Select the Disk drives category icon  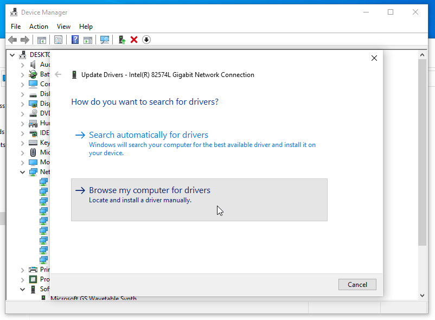tap(33, 94)
